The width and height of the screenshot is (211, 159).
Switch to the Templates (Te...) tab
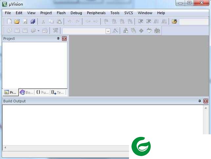[58, 92]
